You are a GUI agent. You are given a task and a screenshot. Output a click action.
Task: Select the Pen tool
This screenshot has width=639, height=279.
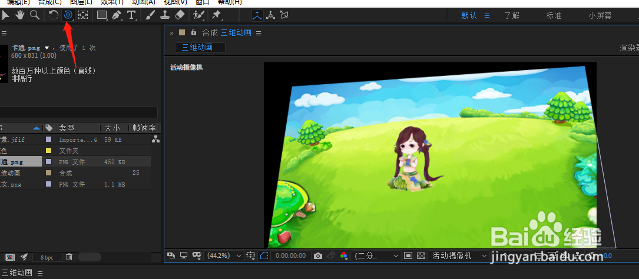click(117, 15)
